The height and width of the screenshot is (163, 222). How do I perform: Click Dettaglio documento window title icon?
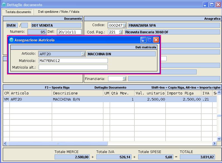(x=4, y=5)
